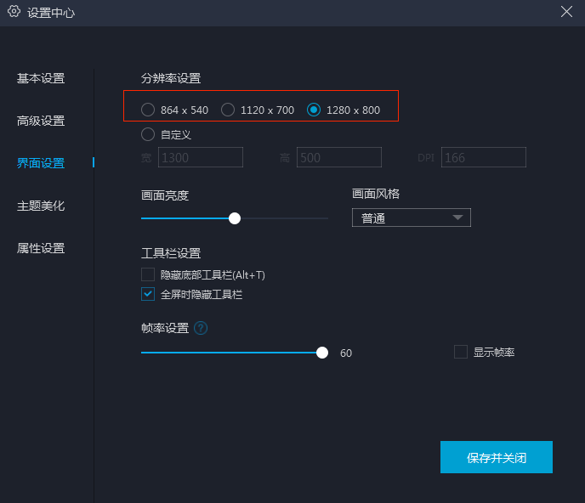The height and width of the screenshot is (503, 585).
Task: Click the 分辨率设置 heading
Action: 171,78
